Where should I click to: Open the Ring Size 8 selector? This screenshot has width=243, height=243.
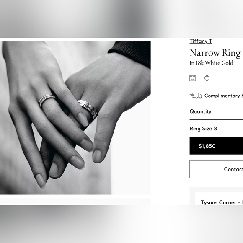click(216, 129)
